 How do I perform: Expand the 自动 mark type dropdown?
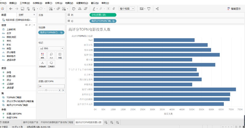point(51,48)
